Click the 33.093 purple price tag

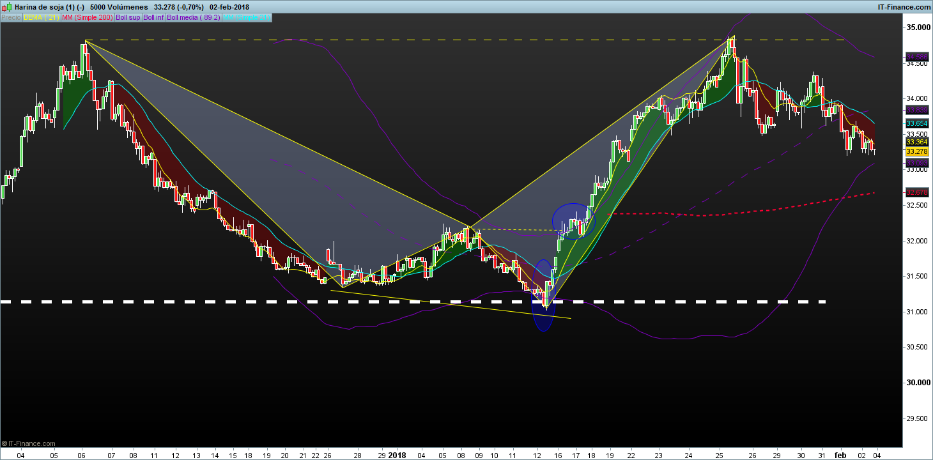pos(917,164)
